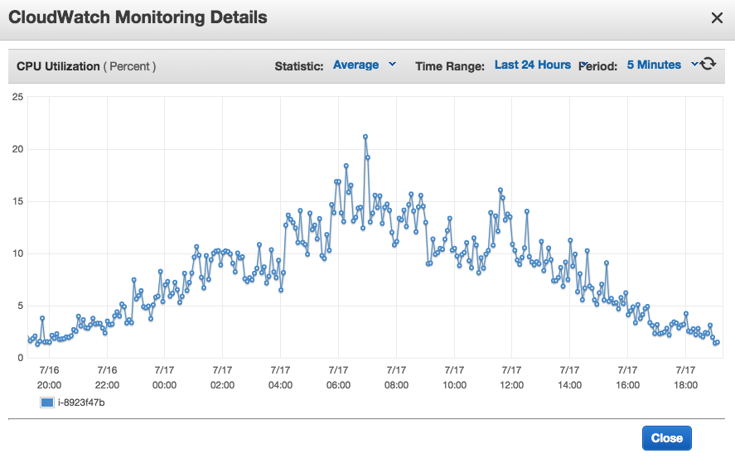The height and width of the screenshot is (458, 735).
Task: Close dialog with the X icon
Action: point(717,18)
